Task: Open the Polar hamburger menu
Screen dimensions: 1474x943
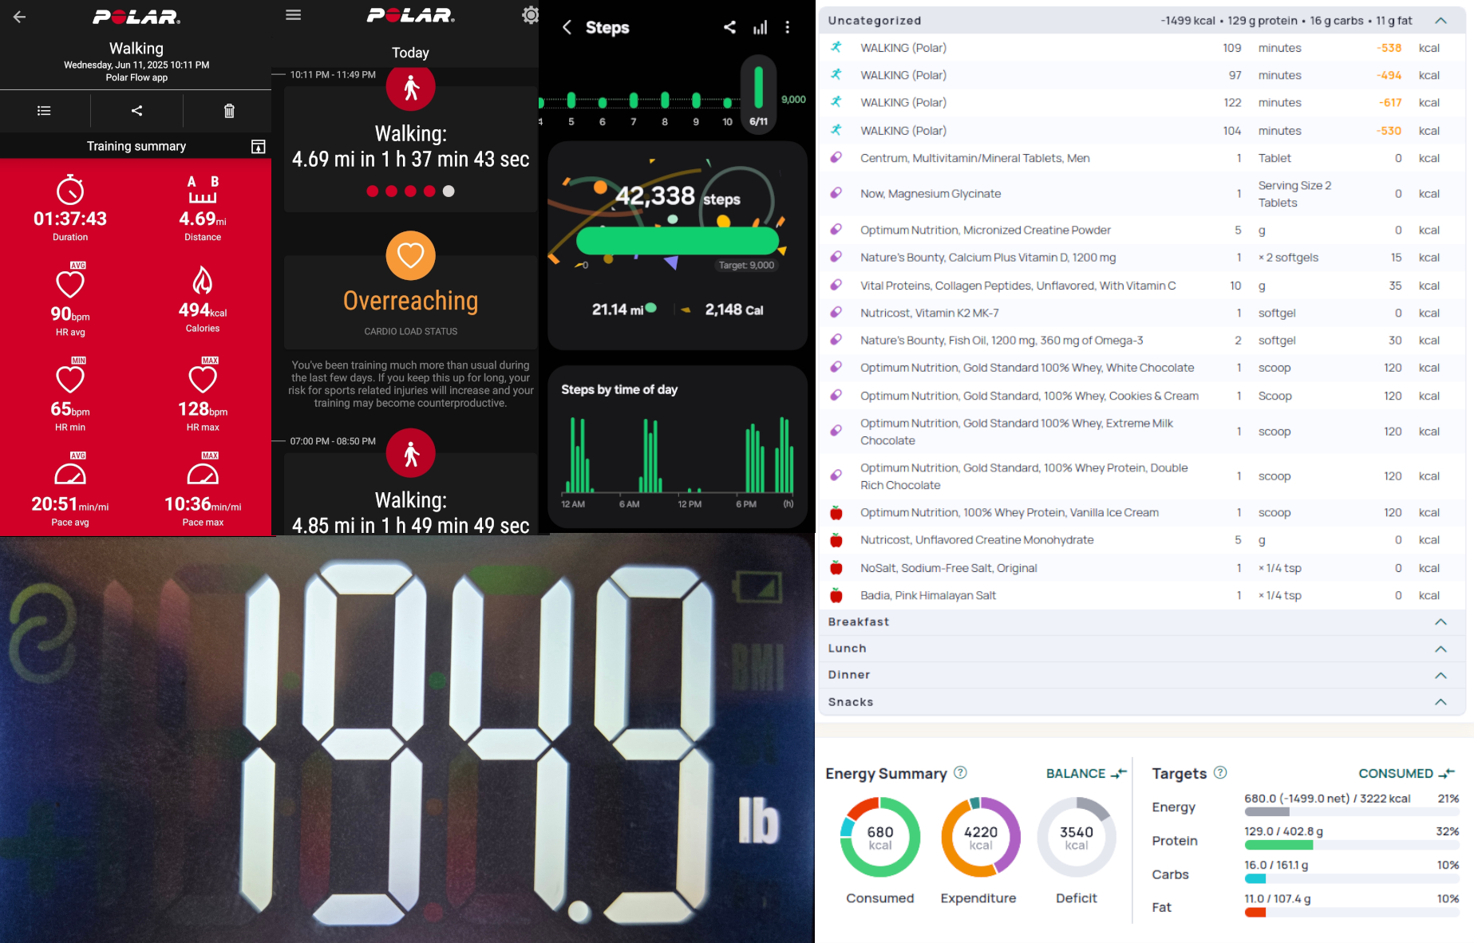Action: (293, 15)
